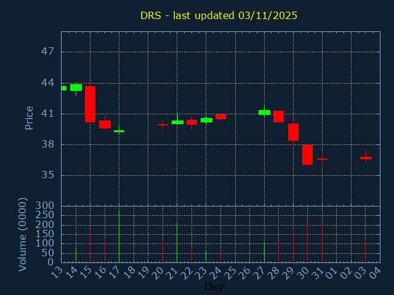The image size is (394, 295).
Task: Select the red volume bar on day 15
Action: point(90,245)
